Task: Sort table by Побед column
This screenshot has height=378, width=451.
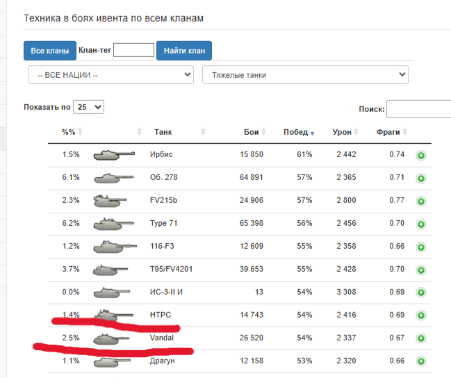Action: point(299,132)
